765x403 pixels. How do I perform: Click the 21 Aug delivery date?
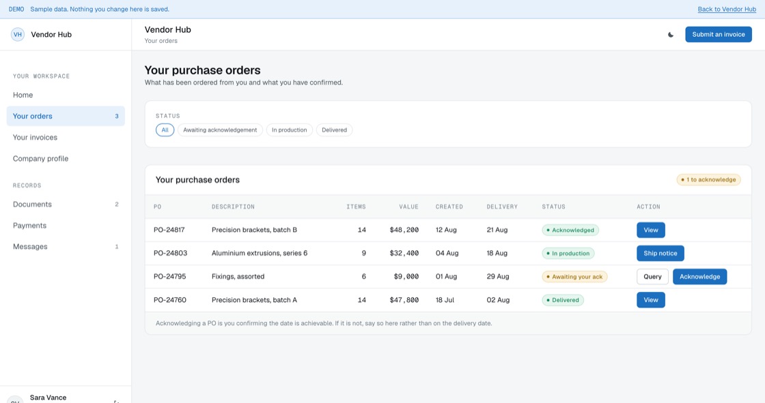497,230
